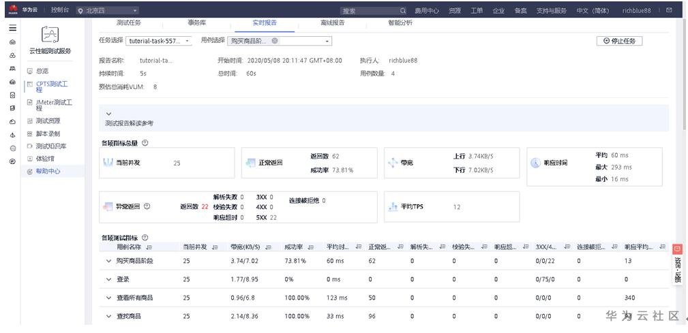Open 体验馆 in the sidebar

(45, 158)
